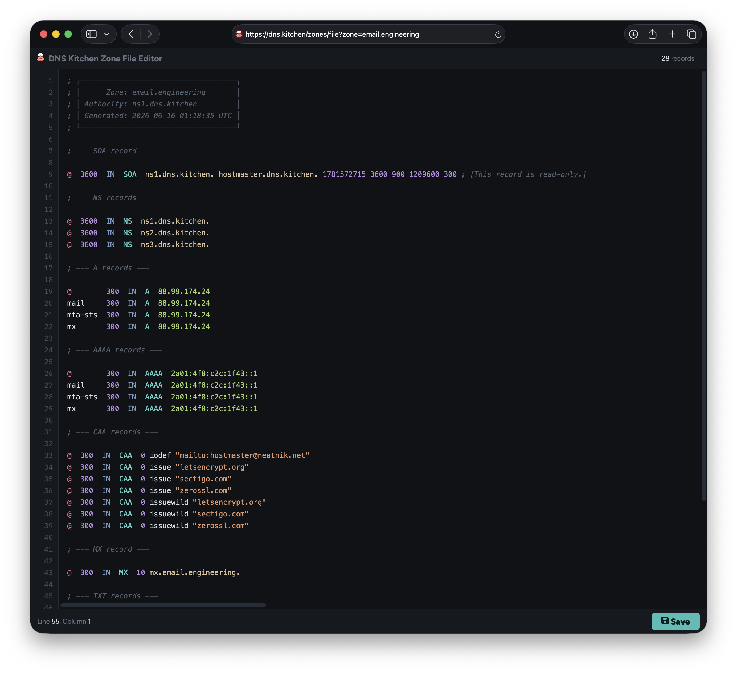This screenshot has height=673, width=737.
Task: Click the SOA record line with ns1.dns.kitchen.
Action: pyautogui.click(x=327, y=174)
